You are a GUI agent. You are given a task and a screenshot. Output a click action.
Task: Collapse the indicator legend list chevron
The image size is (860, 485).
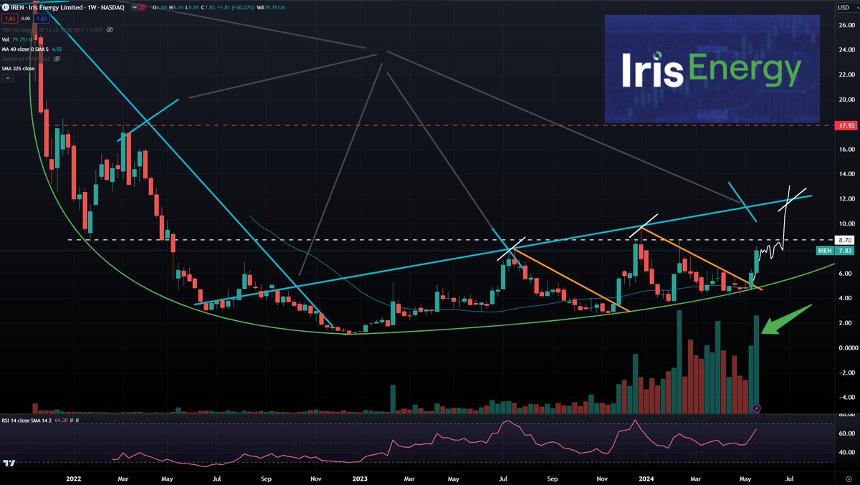coord(7,78)
